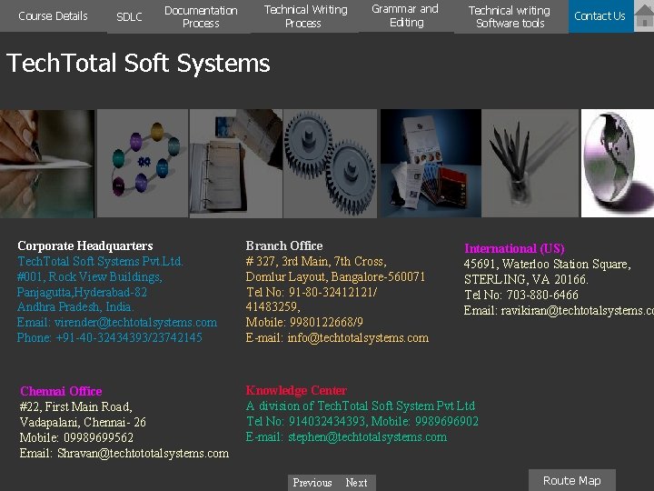Click the Corporate Headquarters heading
This screenshot has height=491, width=654.
point(85,245)
